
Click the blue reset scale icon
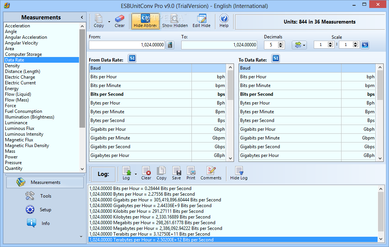coord(365,45)
